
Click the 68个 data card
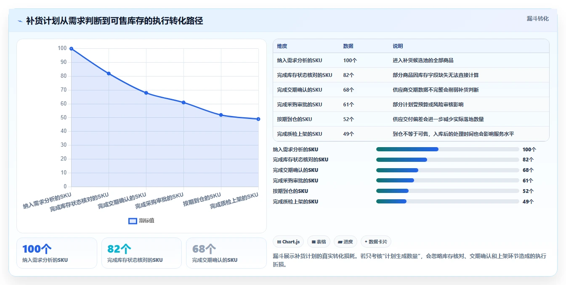226,253
